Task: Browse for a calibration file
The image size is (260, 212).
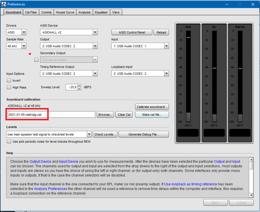Action: (x=105, y=114)
